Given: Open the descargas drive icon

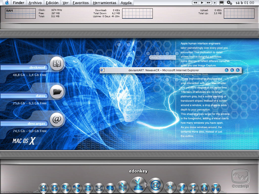Looking at the screenshot, I should click(57, 119).
